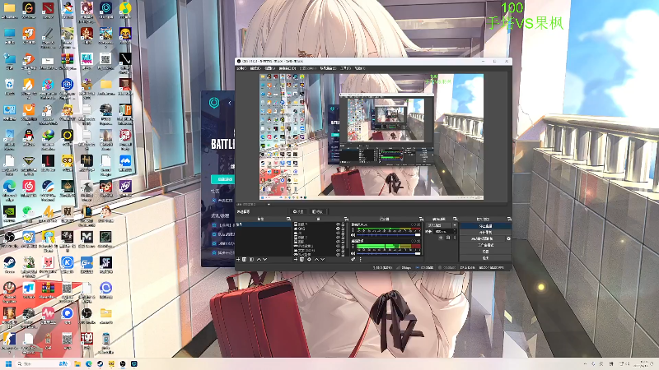The image size is (659, 370).
Task: Click Start Virtual Camera button in Controls
Action: click(x=482, y=238)
